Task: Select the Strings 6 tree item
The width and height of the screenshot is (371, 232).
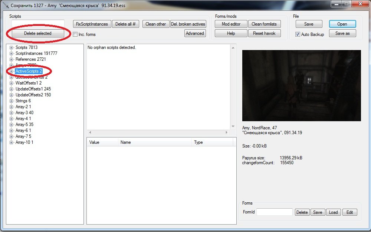Action: (23, 101)
